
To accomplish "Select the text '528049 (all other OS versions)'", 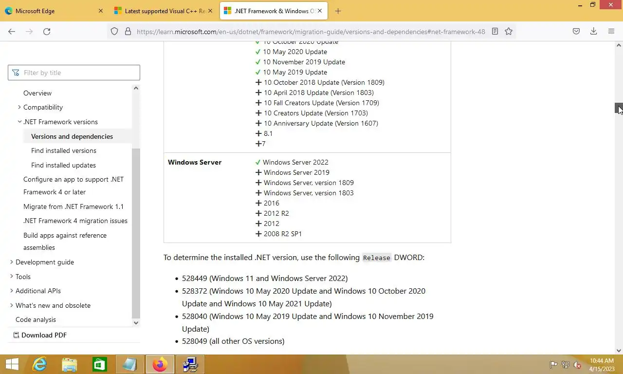I will point(233,341).
